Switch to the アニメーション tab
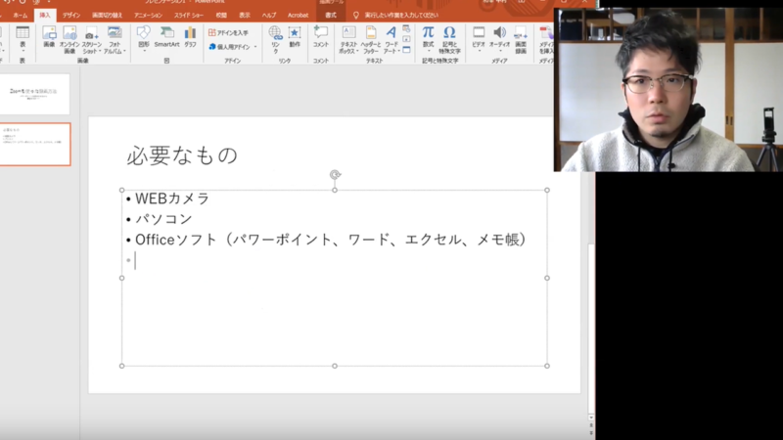 (149, 16)
